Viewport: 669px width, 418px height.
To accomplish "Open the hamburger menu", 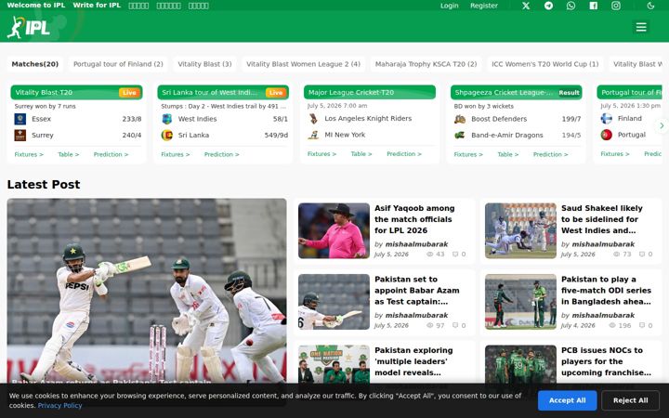I will pos(641,27).
